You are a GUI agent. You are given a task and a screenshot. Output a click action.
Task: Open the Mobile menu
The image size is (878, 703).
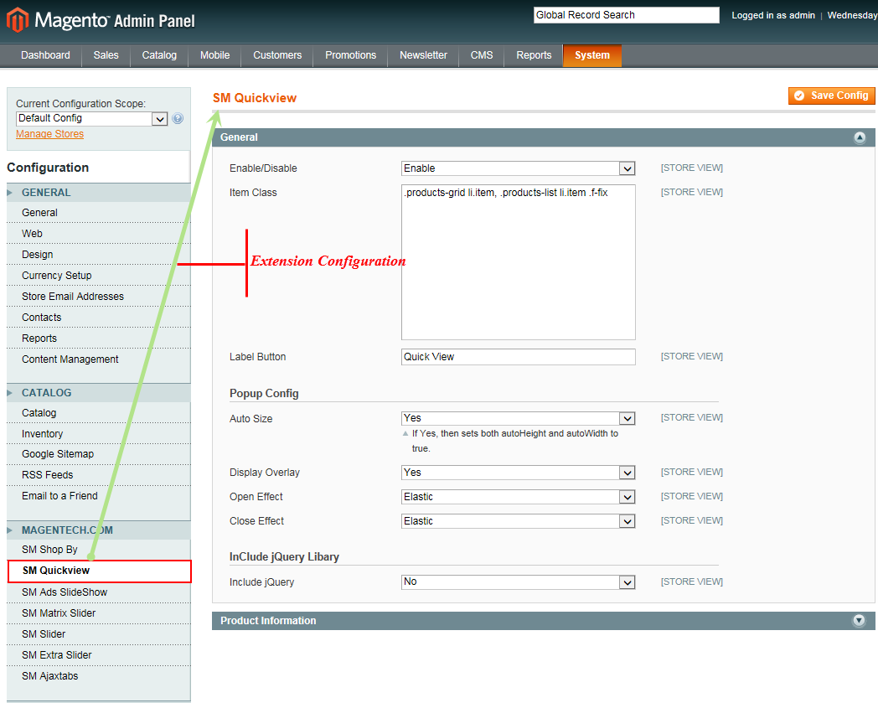point(215,55)
